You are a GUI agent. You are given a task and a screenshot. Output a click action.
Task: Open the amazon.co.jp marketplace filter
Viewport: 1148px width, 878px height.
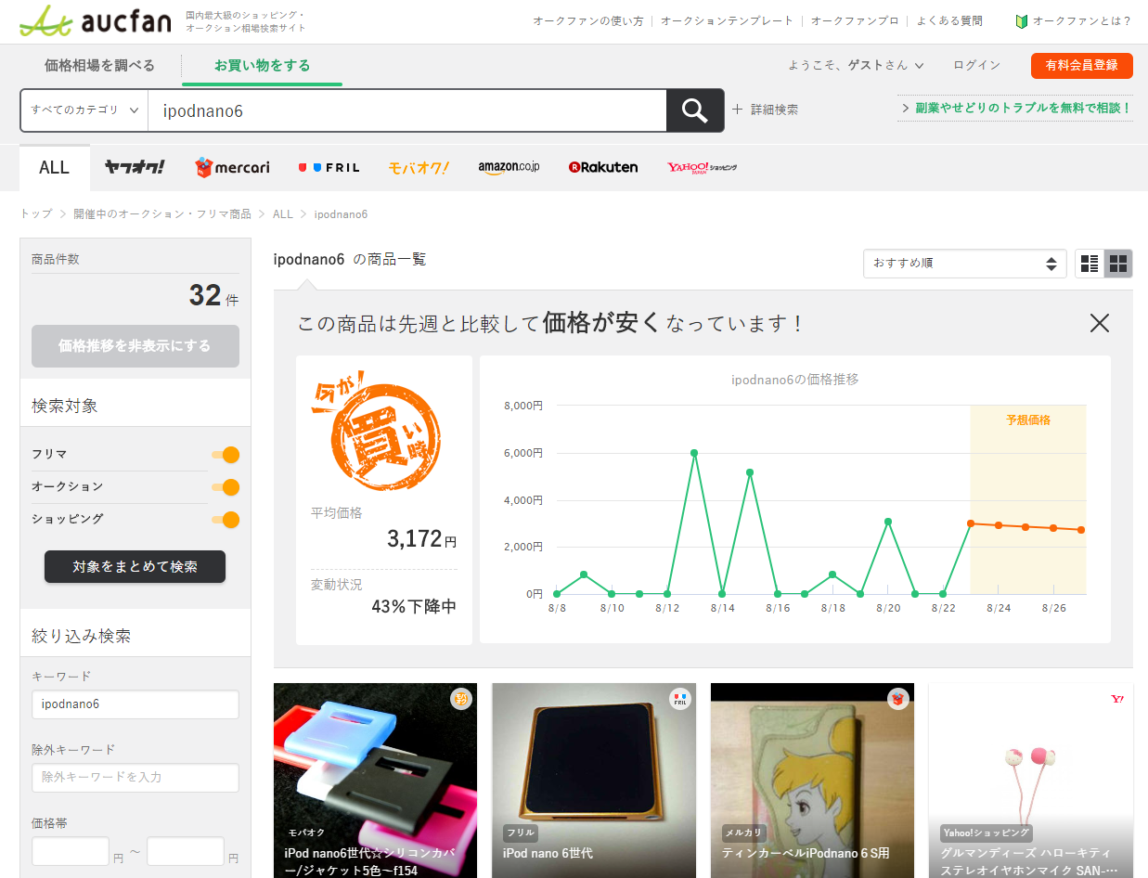(509, 167)
